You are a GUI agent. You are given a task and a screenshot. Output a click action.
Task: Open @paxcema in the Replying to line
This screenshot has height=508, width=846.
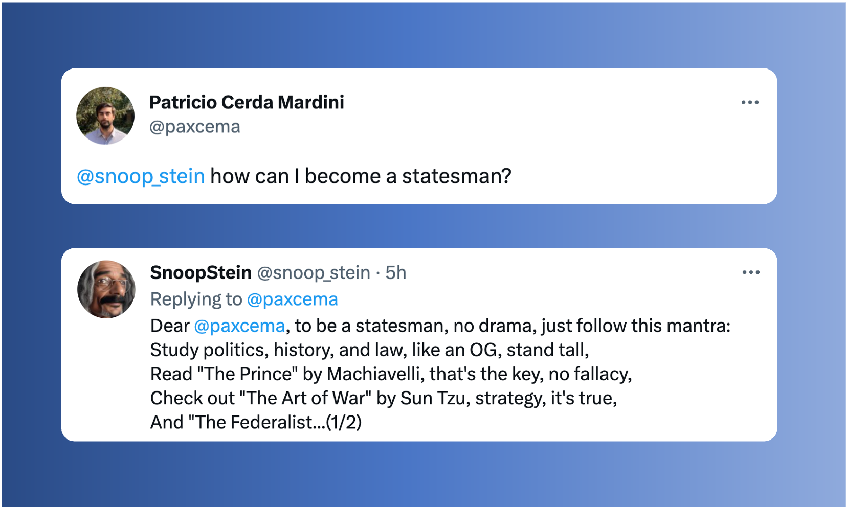pyautogui.click(x=293, y=299)
